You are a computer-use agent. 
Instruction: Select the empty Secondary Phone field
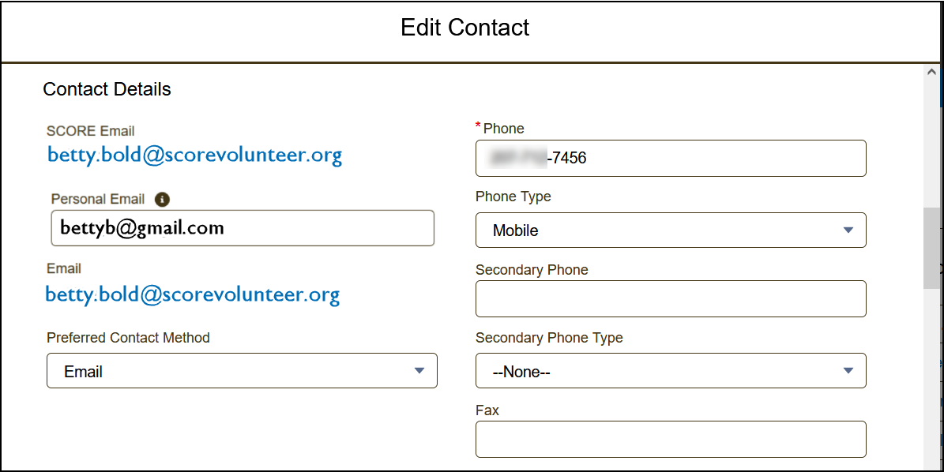coord(671,298)
